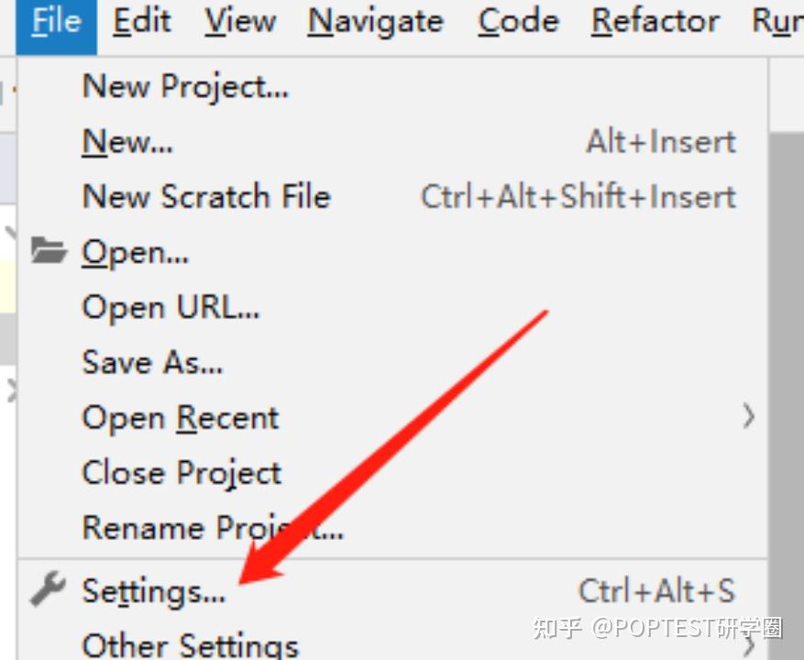The height and width of the screenshot is (660, 804).
Task: Open Settings... from the File menu
Action: (x=153, y=591)
